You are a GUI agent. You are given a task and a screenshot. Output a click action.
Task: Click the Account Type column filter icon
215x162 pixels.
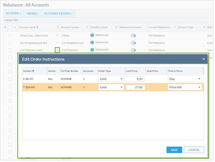pos(204,27)
